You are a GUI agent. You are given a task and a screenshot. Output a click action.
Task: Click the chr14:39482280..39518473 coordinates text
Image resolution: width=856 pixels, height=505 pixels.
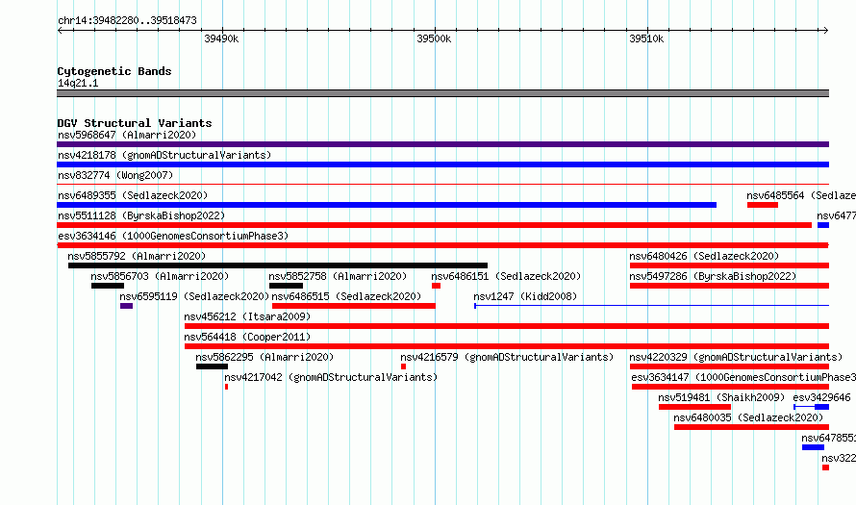click(x=127, y=21)
